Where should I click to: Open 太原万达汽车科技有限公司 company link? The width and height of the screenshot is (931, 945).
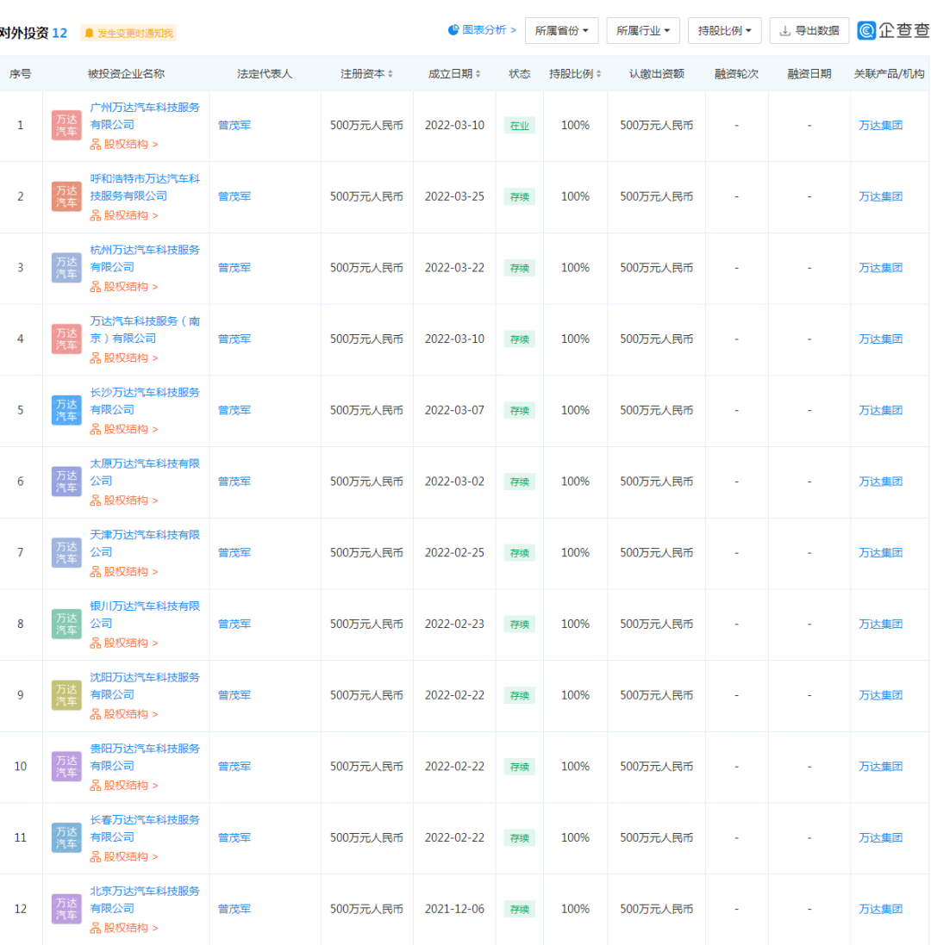145,472
